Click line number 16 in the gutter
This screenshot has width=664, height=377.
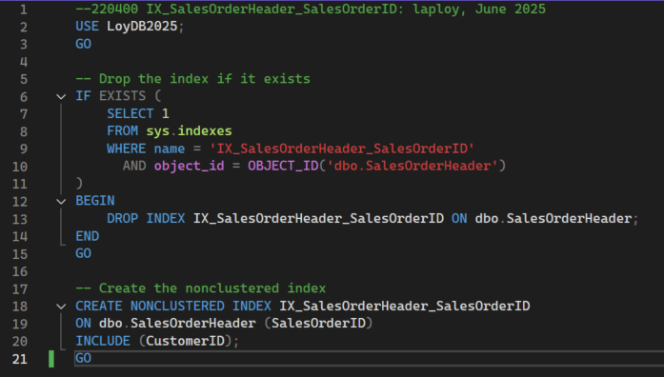[x=19, y=271]
